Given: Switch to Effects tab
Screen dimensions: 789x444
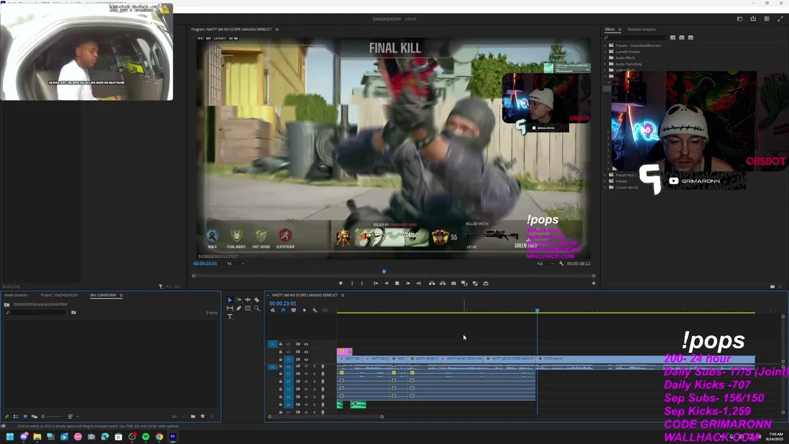Looking at the screenshot, I should coord(610,30).
